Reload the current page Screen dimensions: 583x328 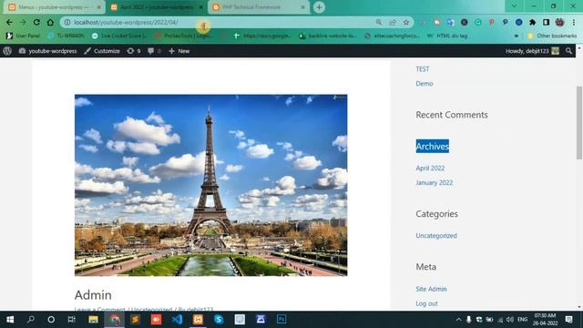[36, 22]
